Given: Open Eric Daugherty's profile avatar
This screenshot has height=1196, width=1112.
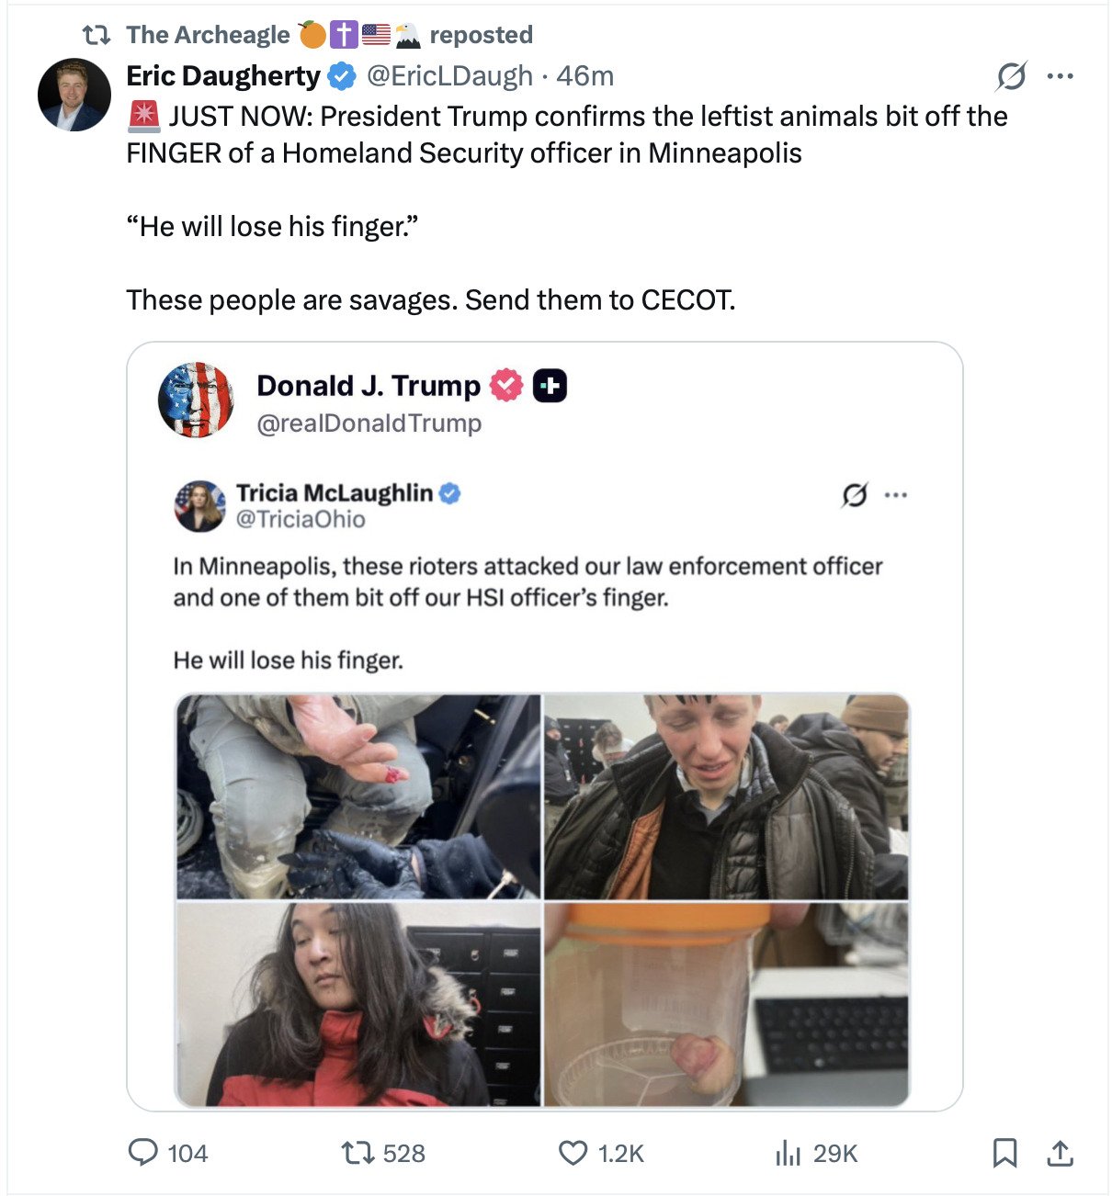Looking at the screenshot, I should [x=74, y=95].
